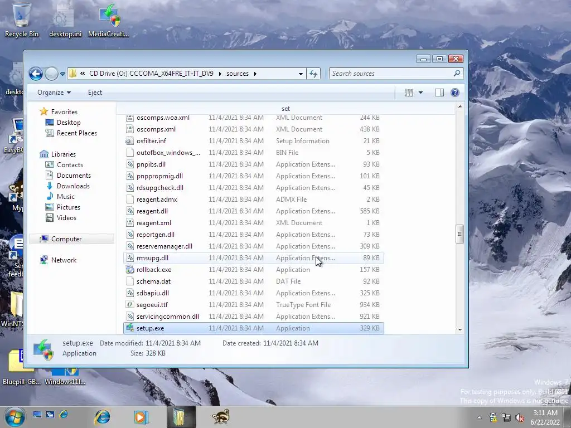Open Recent Places in the sidebar
The width and height of the screenshot is (571, 428).
(x=71, y=133)
